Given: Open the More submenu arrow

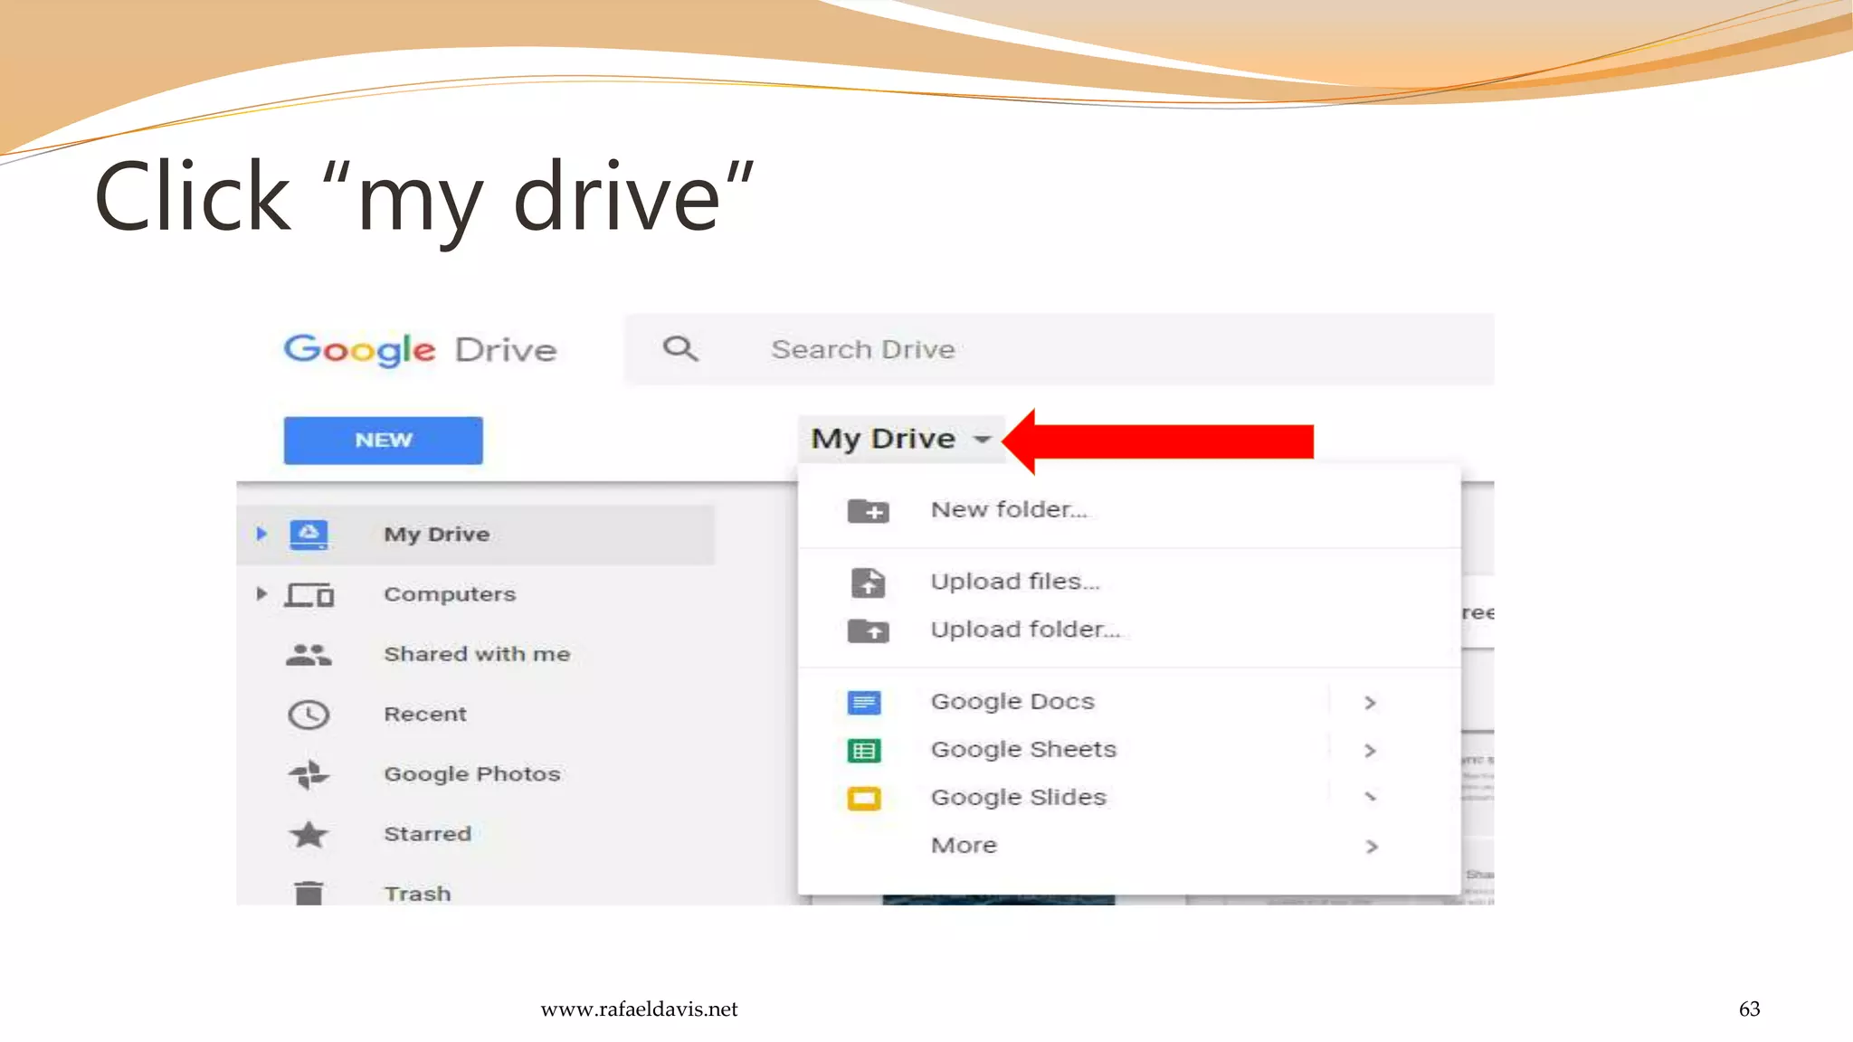Looking at the screenshot, I should click(x=1372, y=847).
